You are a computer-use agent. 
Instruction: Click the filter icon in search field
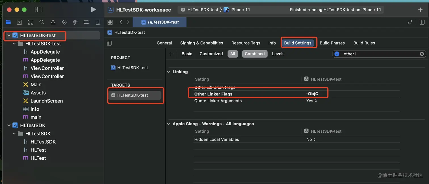[x=337, y=54]
